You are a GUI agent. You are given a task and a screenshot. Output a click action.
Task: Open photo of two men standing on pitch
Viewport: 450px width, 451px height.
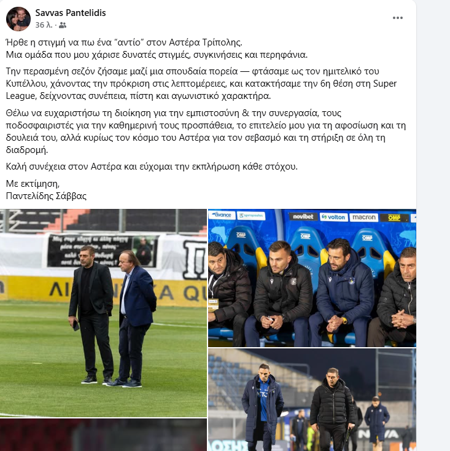click(x=103, y=313)
